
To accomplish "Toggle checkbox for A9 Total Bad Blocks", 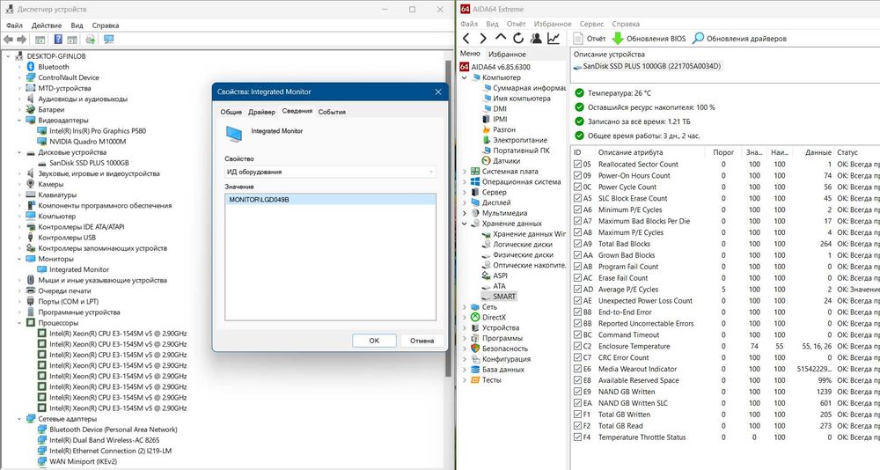I will pos(577,244).
